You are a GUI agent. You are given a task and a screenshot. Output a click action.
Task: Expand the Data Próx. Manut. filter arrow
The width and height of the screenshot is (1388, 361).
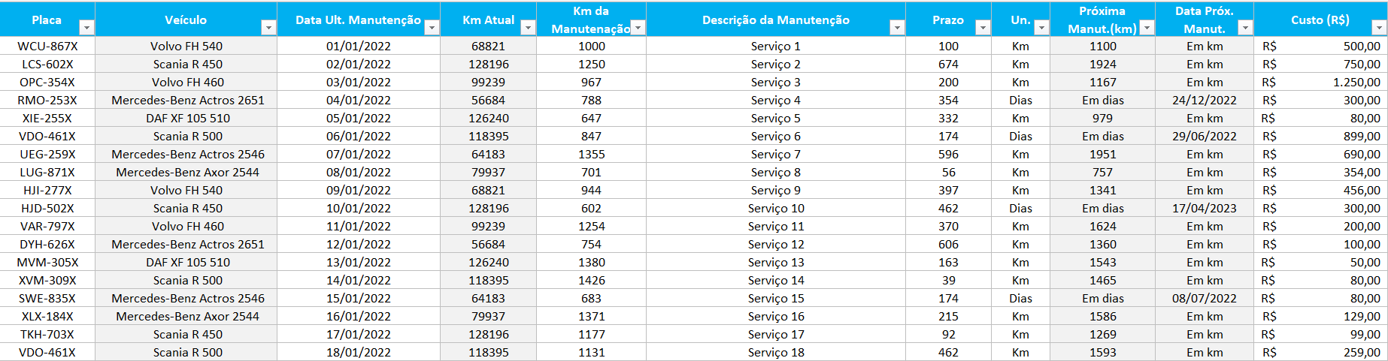click(1245, 28)
